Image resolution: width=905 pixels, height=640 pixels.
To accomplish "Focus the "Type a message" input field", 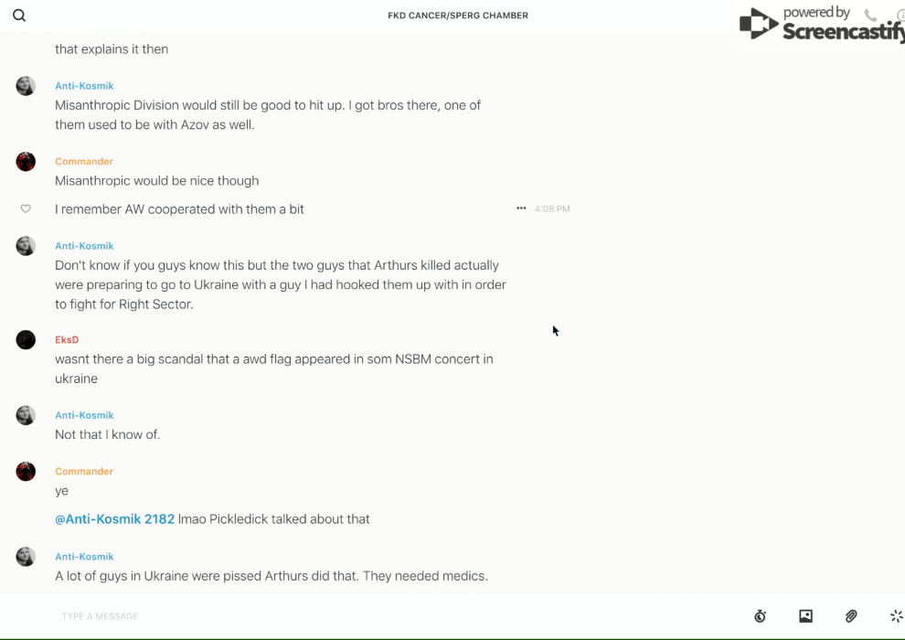I will [x=366, y=616].
